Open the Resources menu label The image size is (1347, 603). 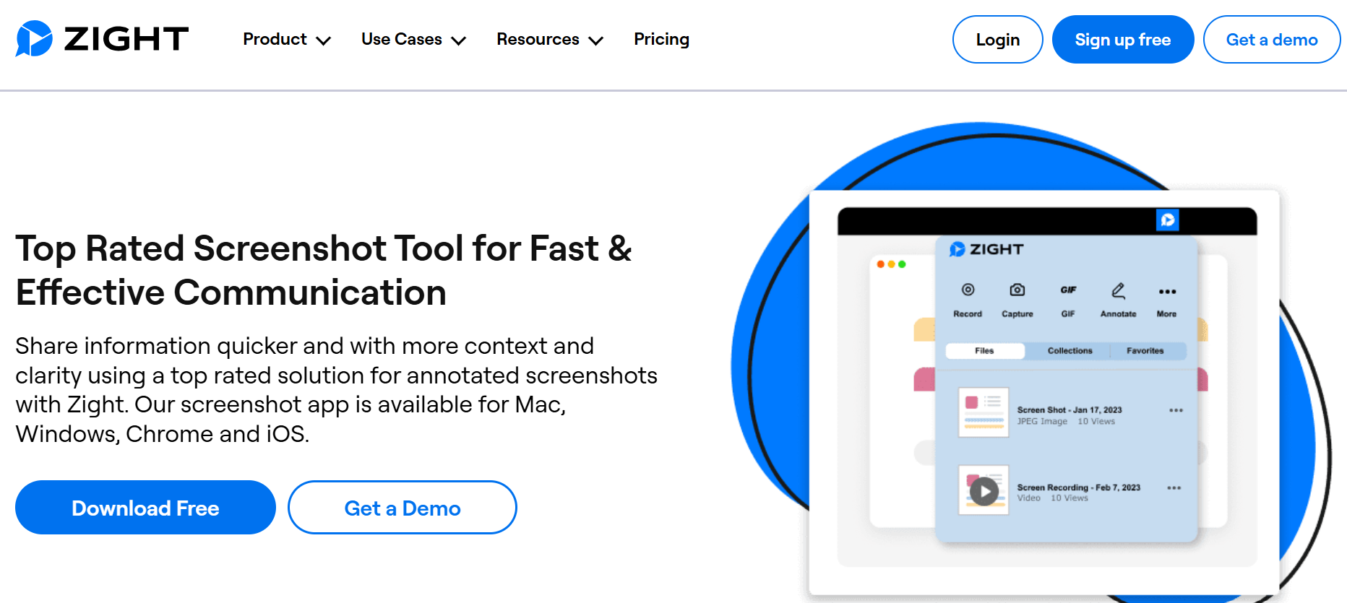click(x=538, y=39)
